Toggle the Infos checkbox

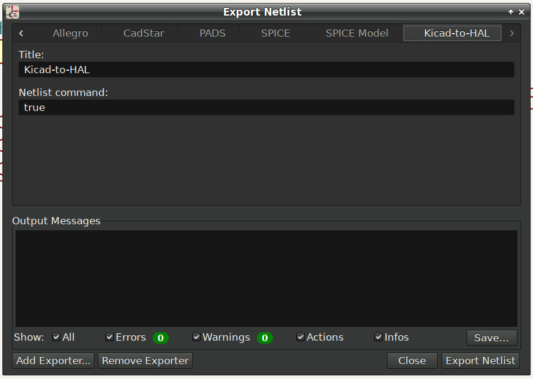[x=378, y=337]
